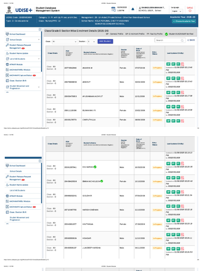Click the search magnifier icon
203x271 pixels.
tap(182, 40)
